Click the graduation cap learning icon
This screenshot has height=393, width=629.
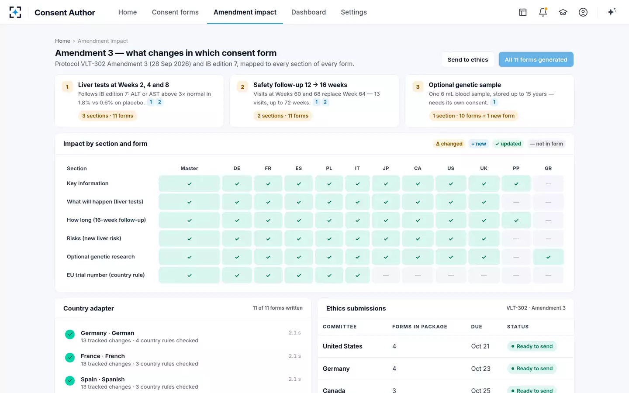(x=563, y=12)
